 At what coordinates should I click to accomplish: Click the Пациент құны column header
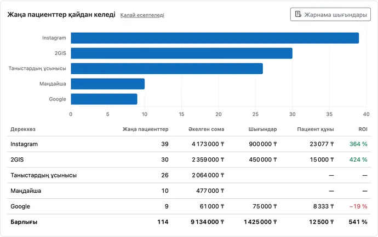pos(316,129)
